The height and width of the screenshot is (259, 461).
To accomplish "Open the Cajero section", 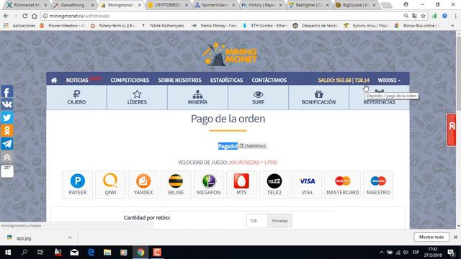I will tap(76, 98).
